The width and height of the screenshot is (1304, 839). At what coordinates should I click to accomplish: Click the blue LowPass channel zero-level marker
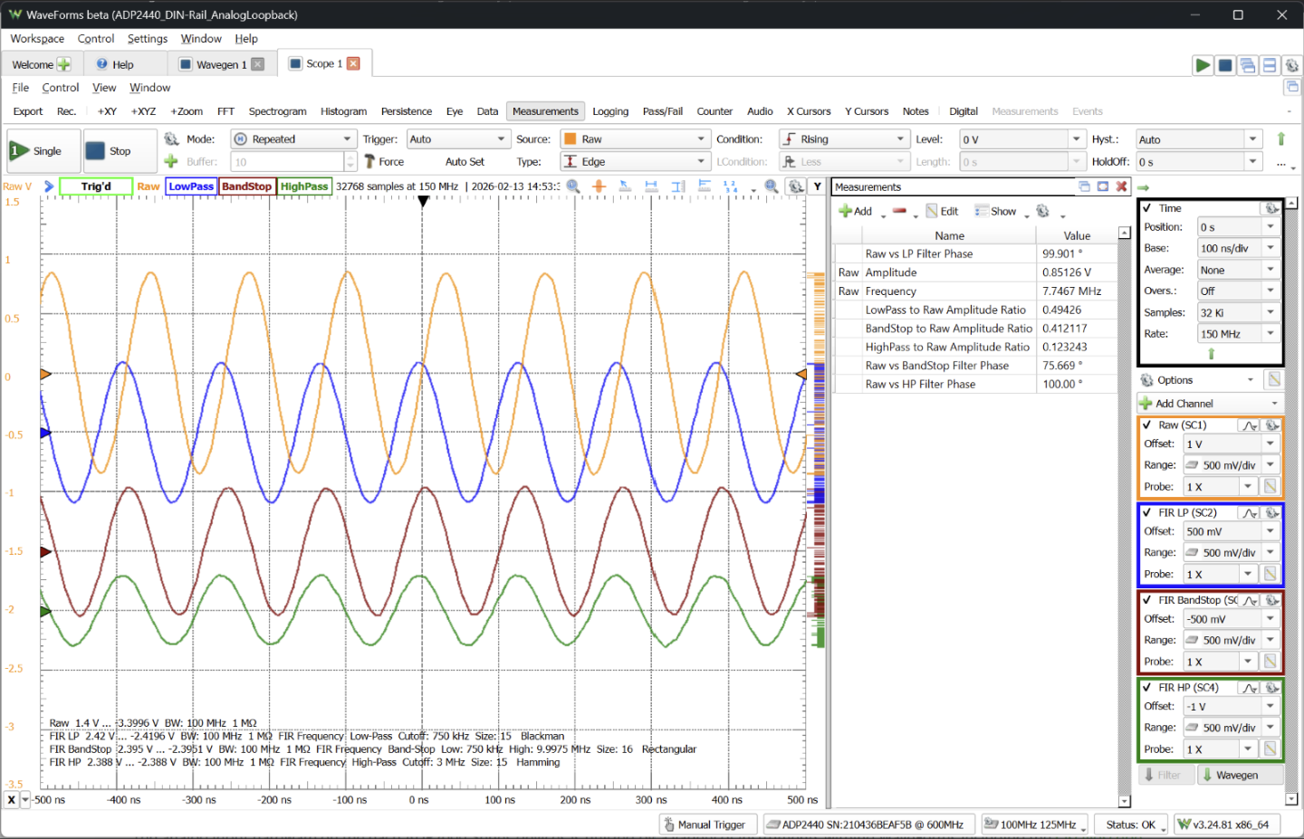[46, 433]
